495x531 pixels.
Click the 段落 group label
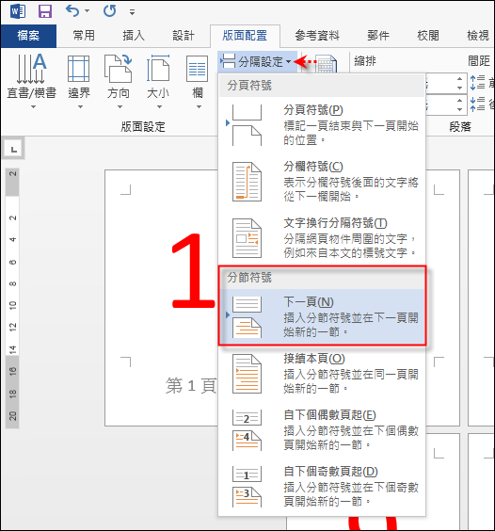[460, 127]
